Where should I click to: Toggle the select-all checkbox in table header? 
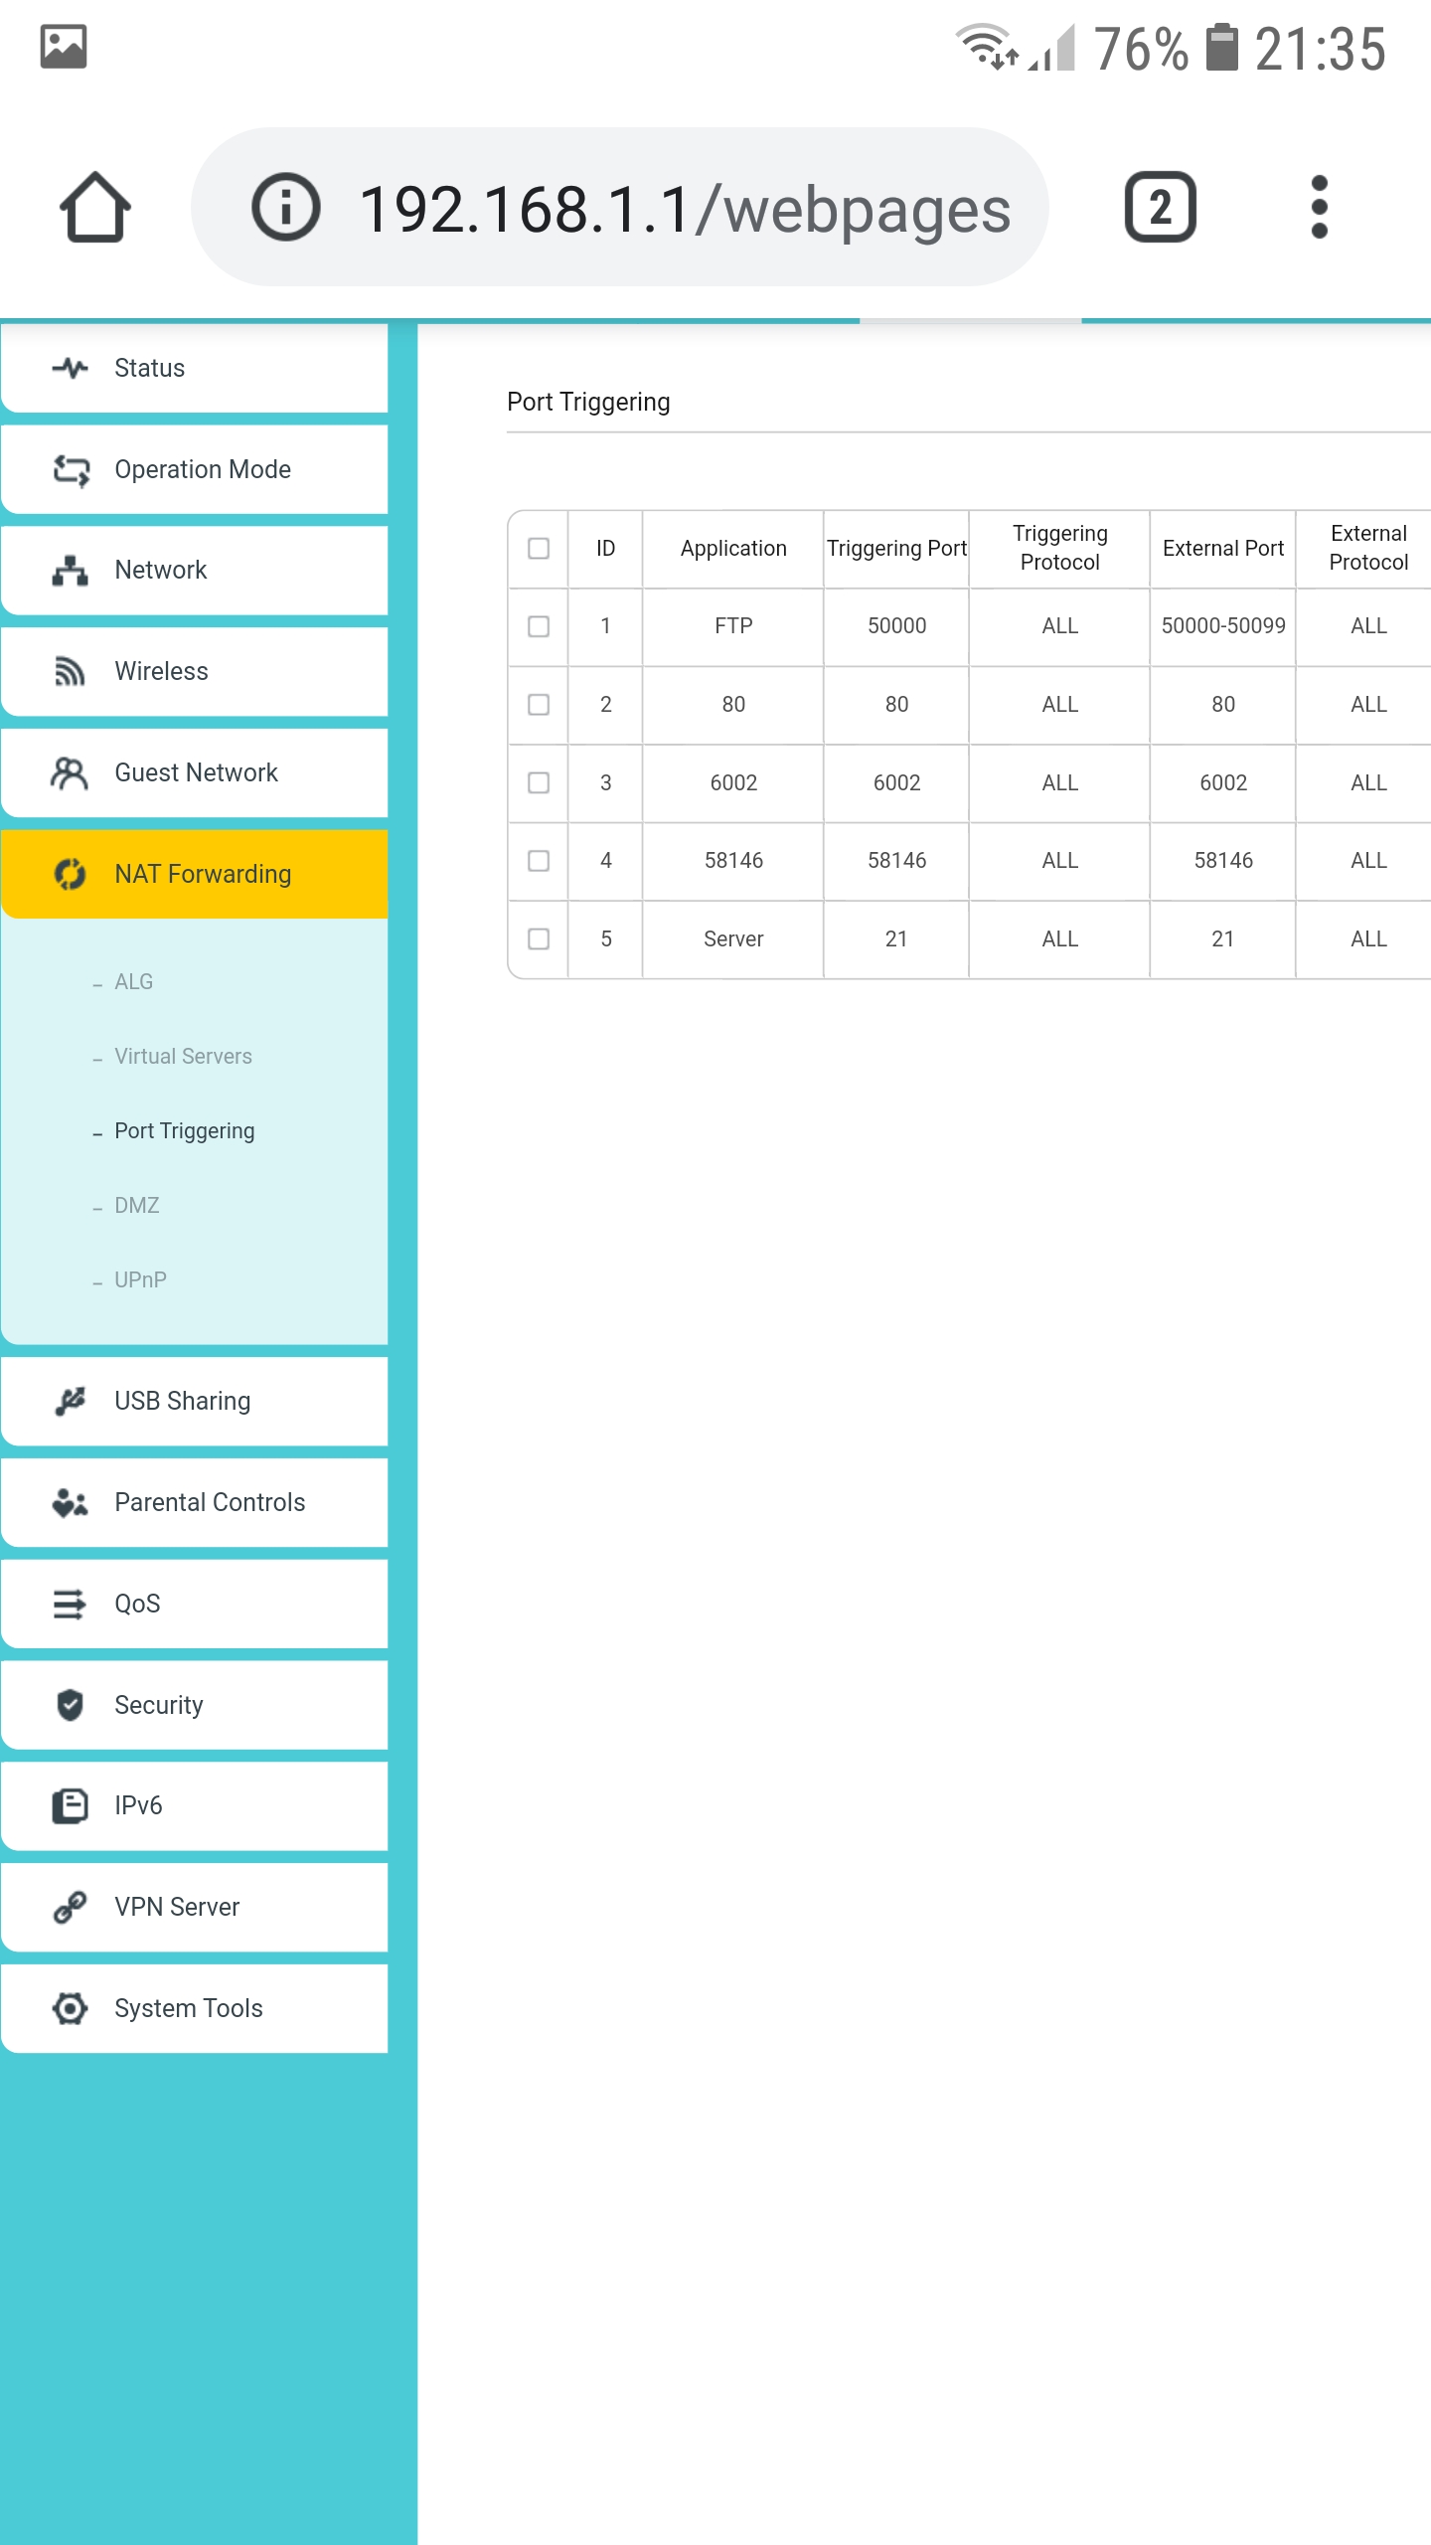pyautogui.click(x=539, y=549)
